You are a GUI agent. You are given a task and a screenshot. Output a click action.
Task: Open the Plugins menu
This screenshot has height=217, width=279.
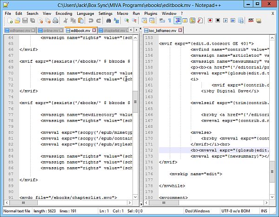click(x=151, y=13)
